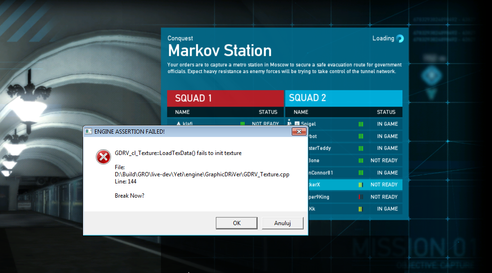
Task: Click per9King NOT READY status
Action: coord(384,197)
